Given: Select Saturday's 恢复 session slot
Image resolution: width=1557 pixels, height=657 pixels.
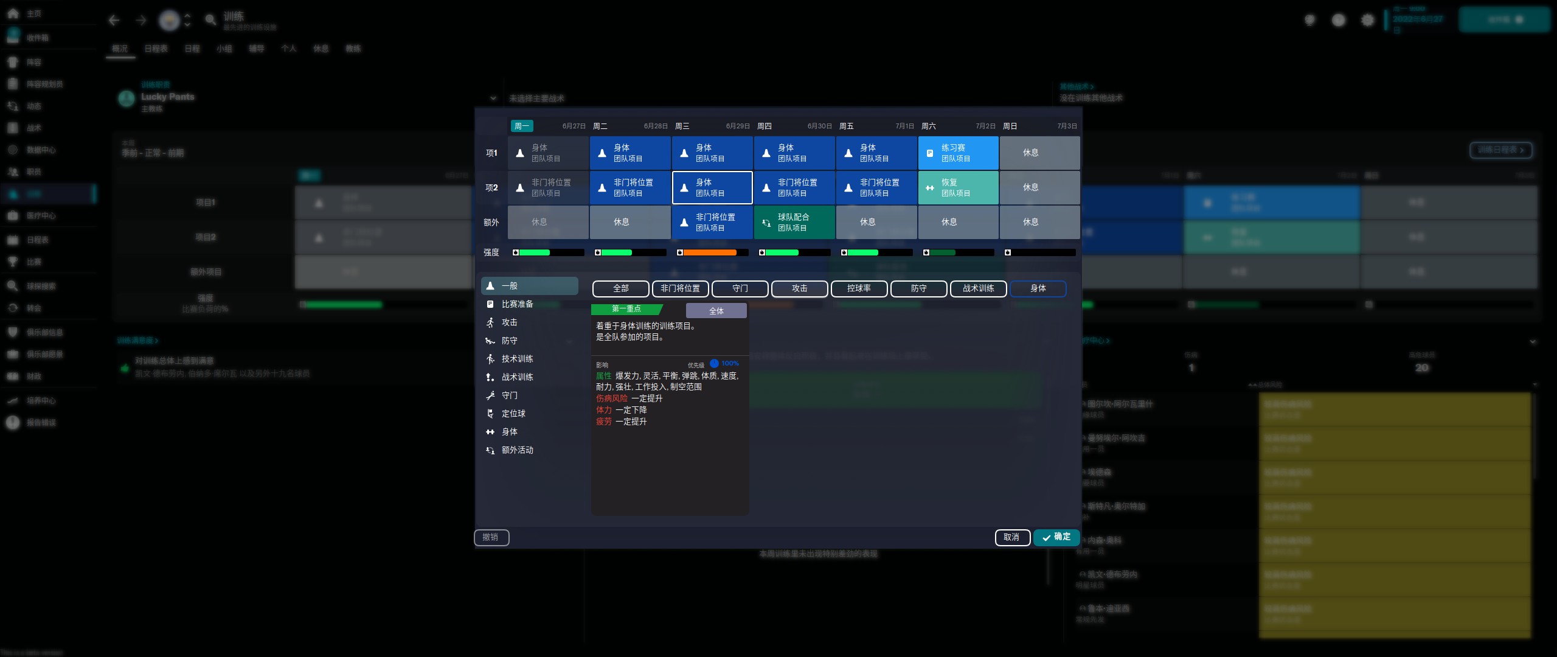Looking at the screenshot, I should 958,187.
